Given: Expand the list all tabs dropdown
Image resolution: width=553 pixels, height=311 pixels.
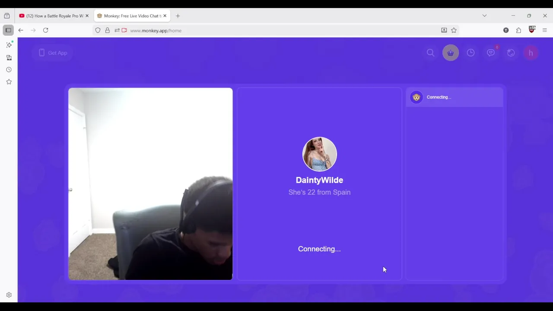Looking at the screenshot, I should [x=484, y=16].
